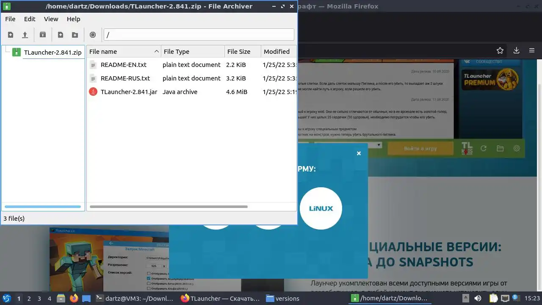Click the notification info tray icon
This screenshot has height=305, width=542.
point(515,298)
